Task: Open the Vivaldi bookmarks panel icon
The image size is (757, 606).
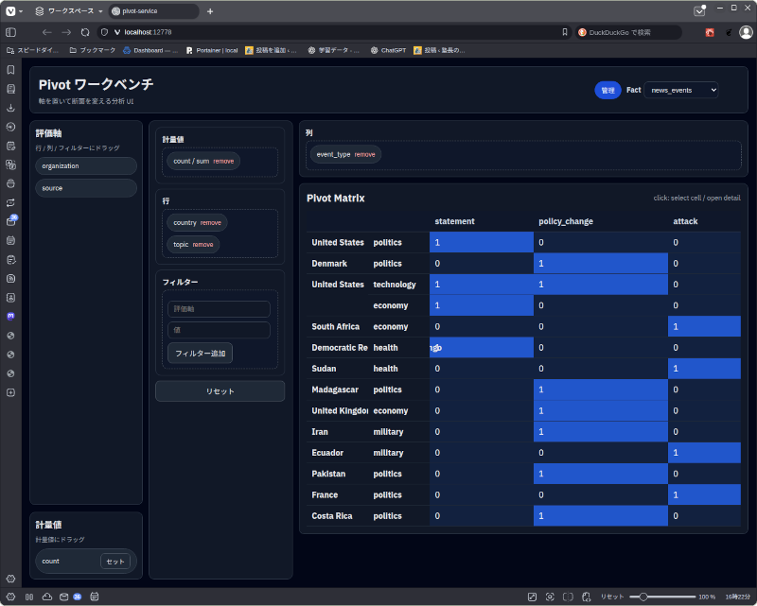Action: tap(10, 70)
